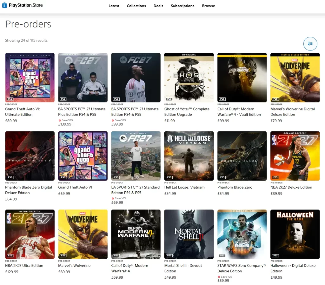Go to the Deals section
Image resolution: width=325 pixels, height=285 pixels.
tap(158, 6)
